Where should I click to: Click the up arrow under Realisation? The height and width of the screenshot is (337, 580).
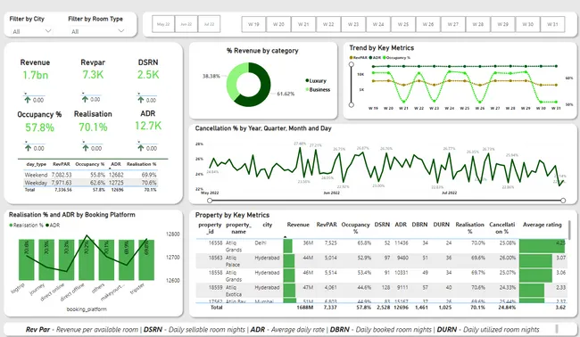[x=86, y=148]
